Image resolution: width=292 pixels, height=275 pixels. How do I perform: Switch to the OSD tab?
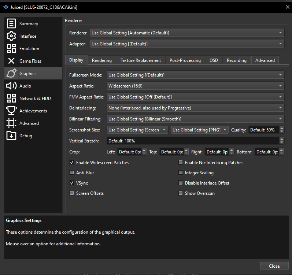click(214, 60)
